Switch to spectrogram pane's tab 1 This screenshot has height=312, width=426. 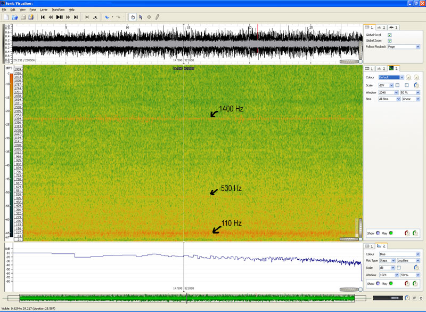369,69
